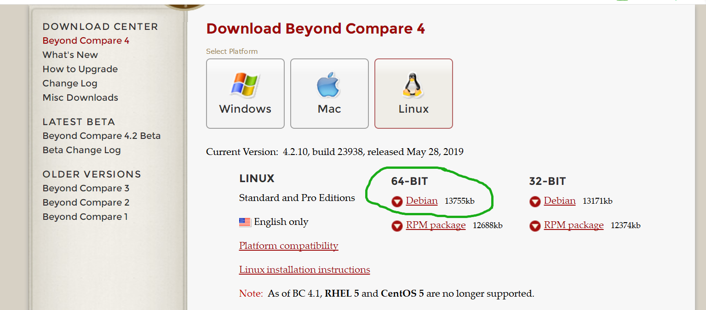
Task: Open Beyond Compare 3 downloads
Action: click(86, 188)
